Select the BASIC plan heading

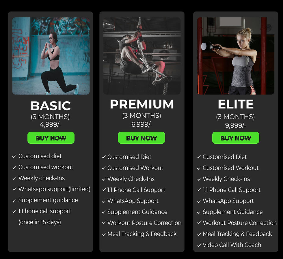click(51, 106)
